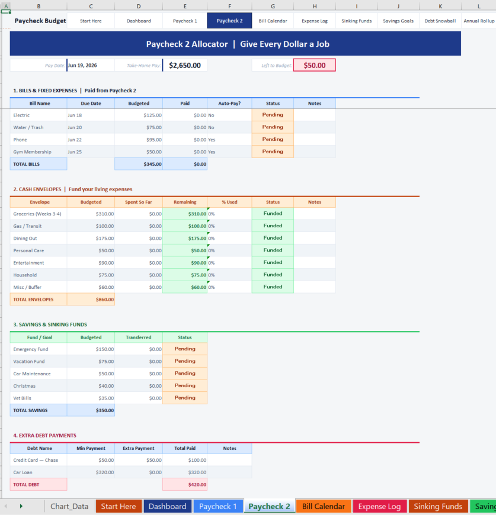Select the Car Loan min payment $320.00
The image size is (496, 515).
tap(91, 472)
